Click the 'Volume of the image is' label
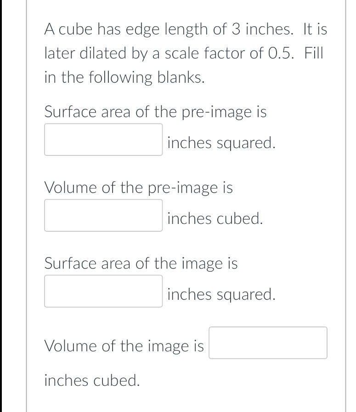Image resolution: width=356 pixels, height=412 pixels. (x=124, y=346)
